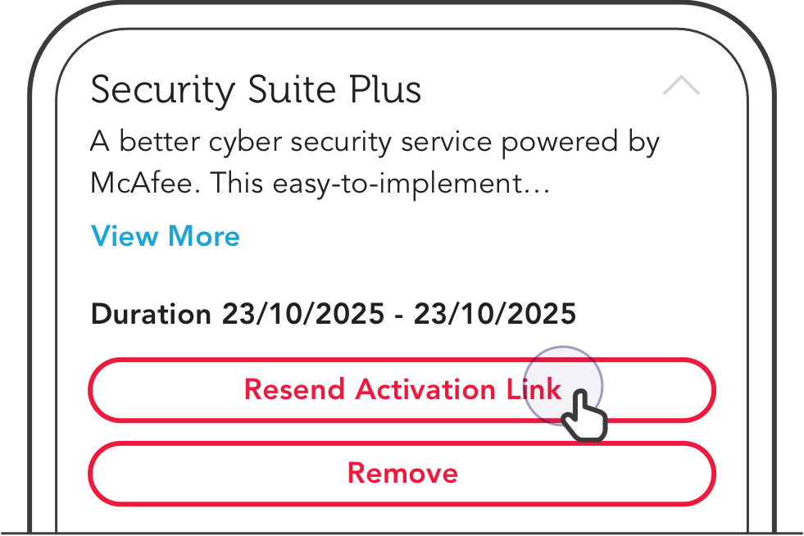Open the View More link
Screen dimensions: 804x536
click(165, 236)
